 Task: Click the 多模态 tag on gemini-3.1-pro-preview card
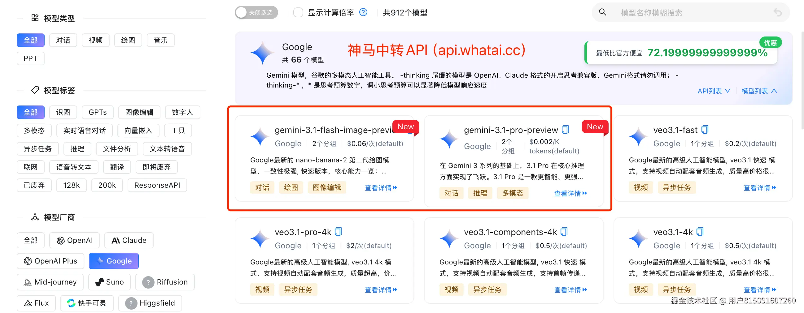coord(513,193)
